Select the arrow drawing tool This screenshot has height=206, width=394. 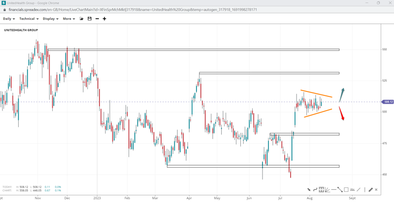click(309, 190)
